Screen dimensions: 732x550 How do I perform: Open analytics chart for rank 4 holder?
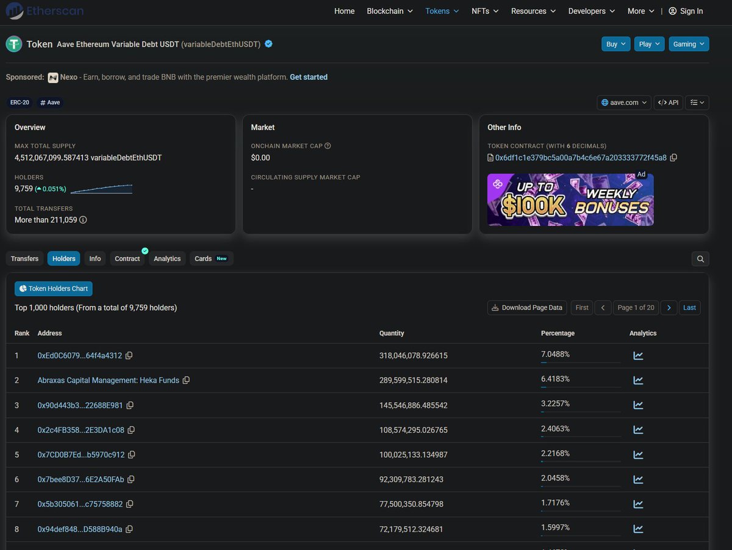pyautogui.click(x=638, y=430)
